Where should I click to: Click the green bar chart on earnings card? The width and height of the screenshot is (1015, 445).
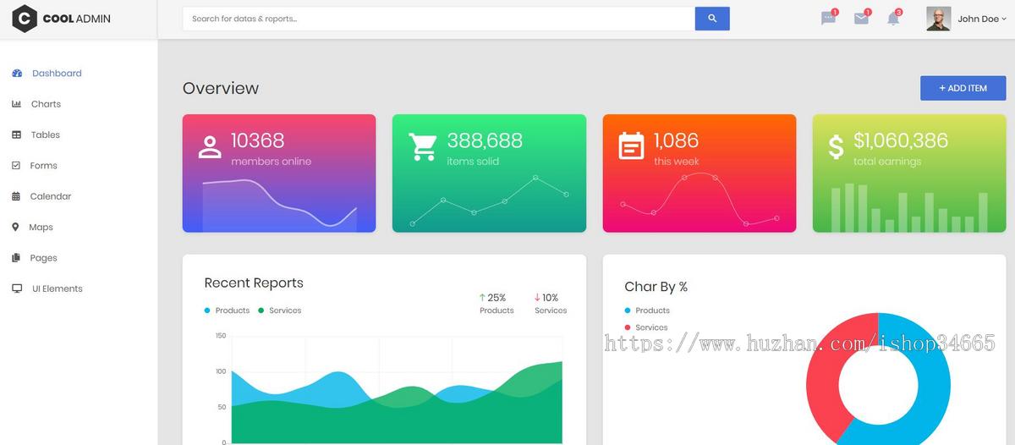[909, 208]
